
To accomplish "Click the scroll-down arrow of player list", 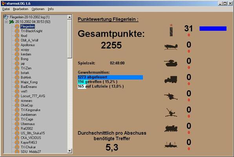I will point(69,151).
